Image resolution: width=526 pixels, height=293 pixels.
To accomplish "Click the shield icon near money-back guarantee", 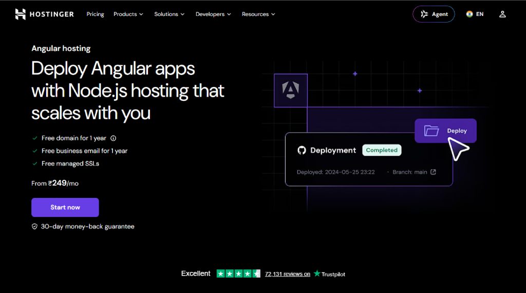I will (34, 227).
